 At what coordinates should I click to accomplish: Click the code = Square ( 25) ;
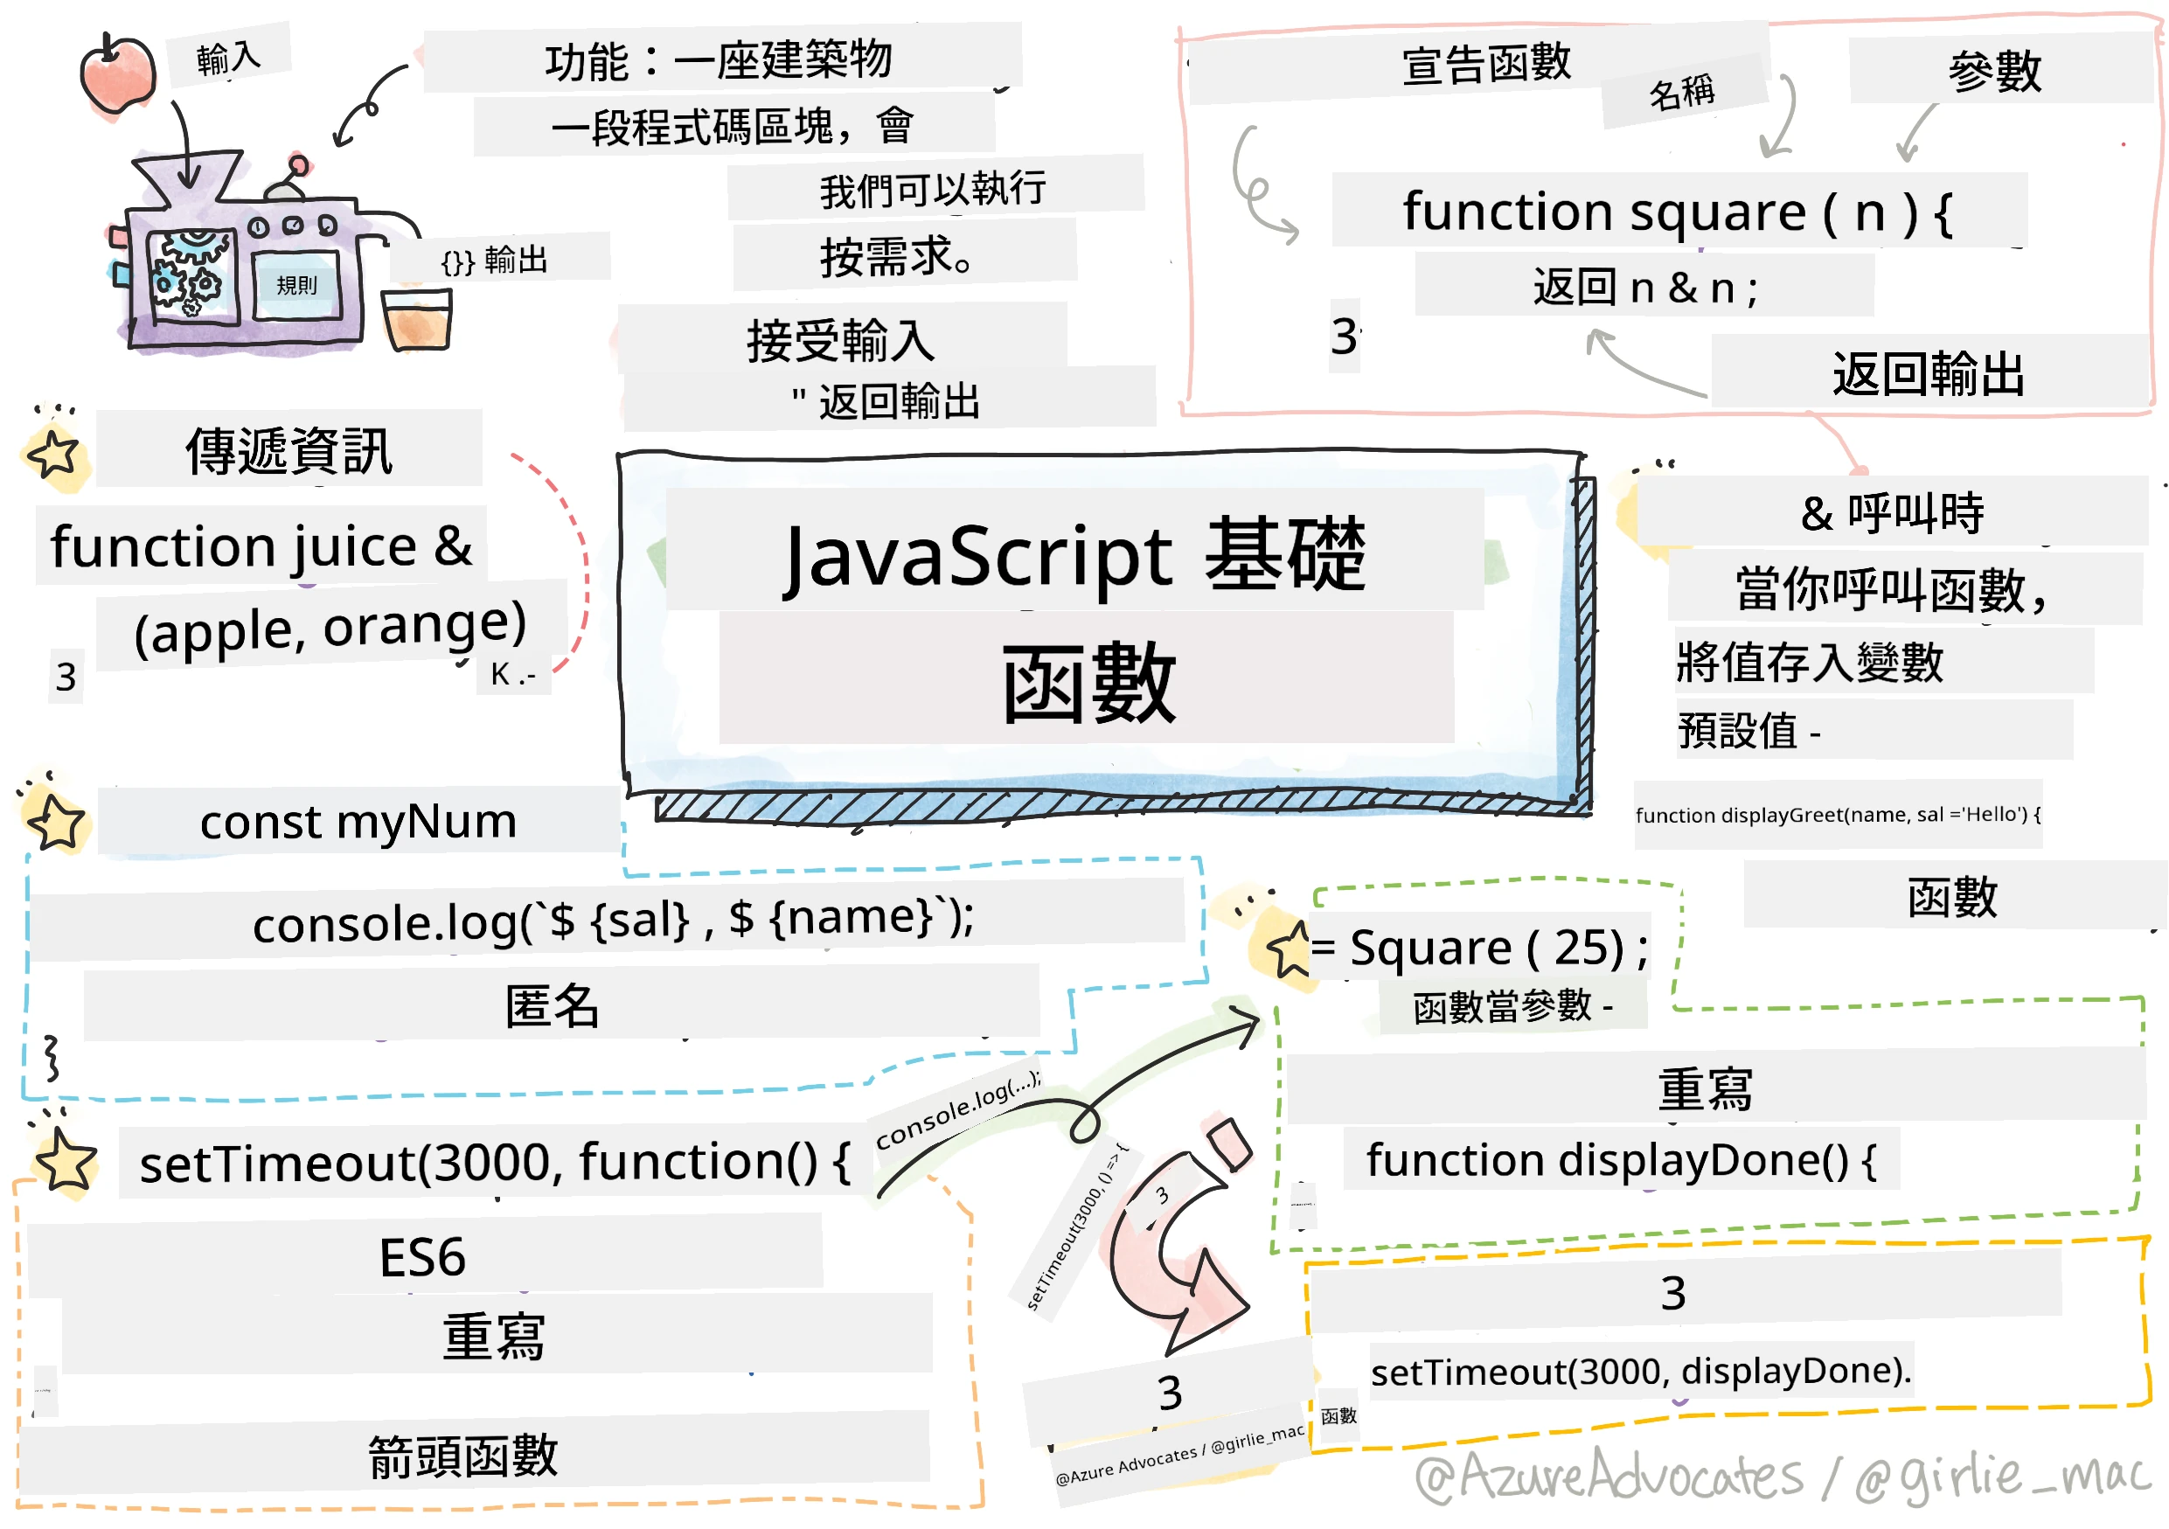point(1479,948)
